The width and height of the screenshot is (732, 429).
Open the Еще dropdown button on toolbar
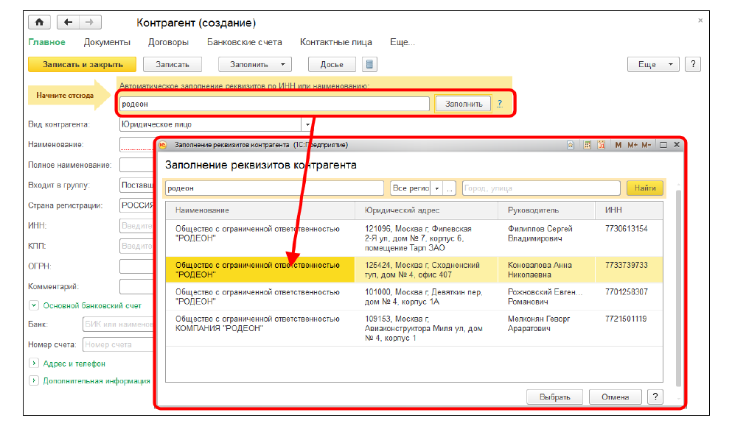click(x=653, y=64)
